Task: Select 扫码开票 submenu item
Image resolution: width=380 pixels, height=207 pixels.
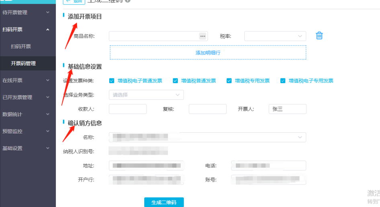Action: [21, 47]
